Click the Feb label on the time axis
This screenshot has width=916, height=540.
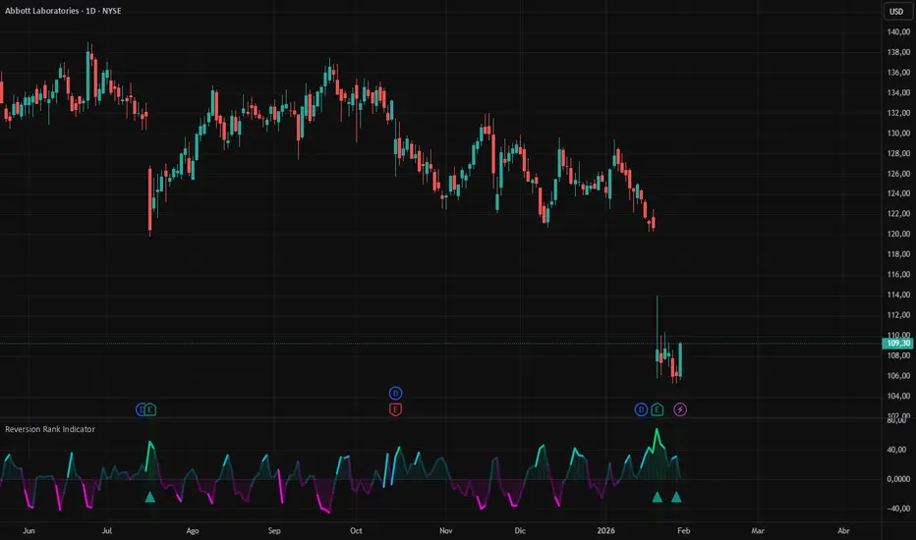683,530
